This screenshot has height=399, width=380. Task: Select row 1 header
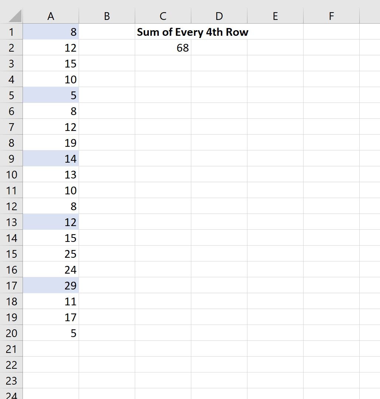click(11, 32)
